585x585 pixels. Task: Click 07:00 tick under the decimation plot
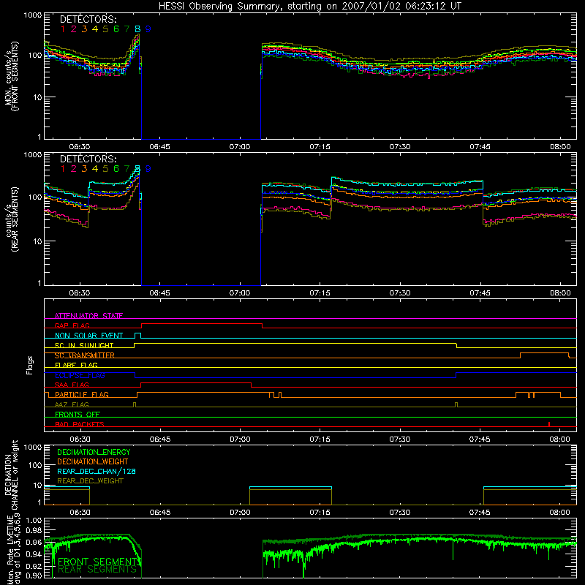click(x=240, y=513)
